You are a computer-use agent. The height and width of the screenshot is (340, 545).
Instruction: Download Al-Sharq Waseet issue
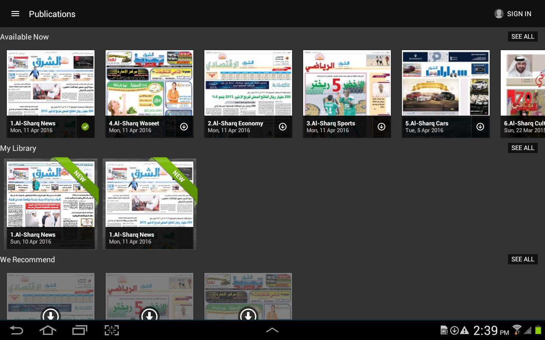point(184,127)
